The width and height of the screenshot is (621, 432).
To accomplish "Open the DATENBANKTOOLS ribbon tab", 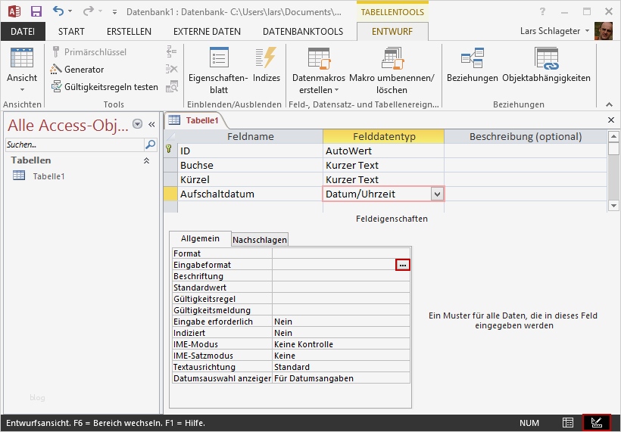I will (x=303, y=31).
